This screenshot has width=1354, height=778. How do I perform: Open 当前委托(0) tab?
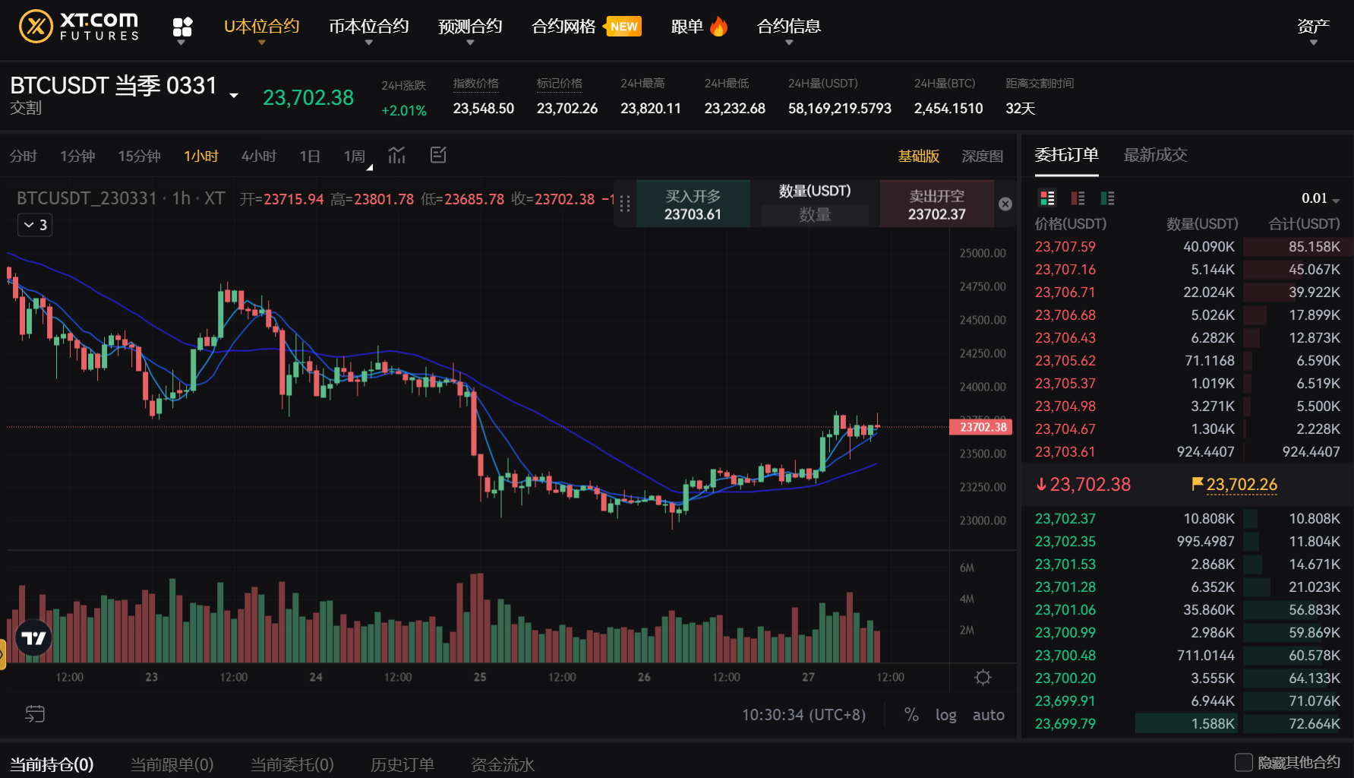(x=292, y=764)
